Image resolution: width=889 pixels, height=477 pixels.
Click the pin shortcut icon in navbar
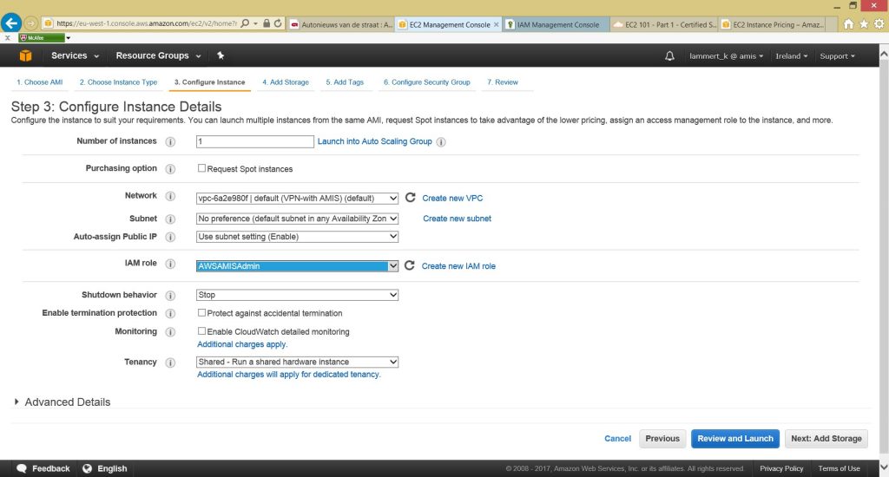point(221,56)
